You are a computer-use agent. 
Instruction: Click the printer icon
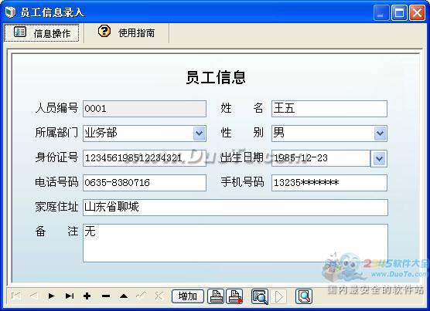point(216,296)
